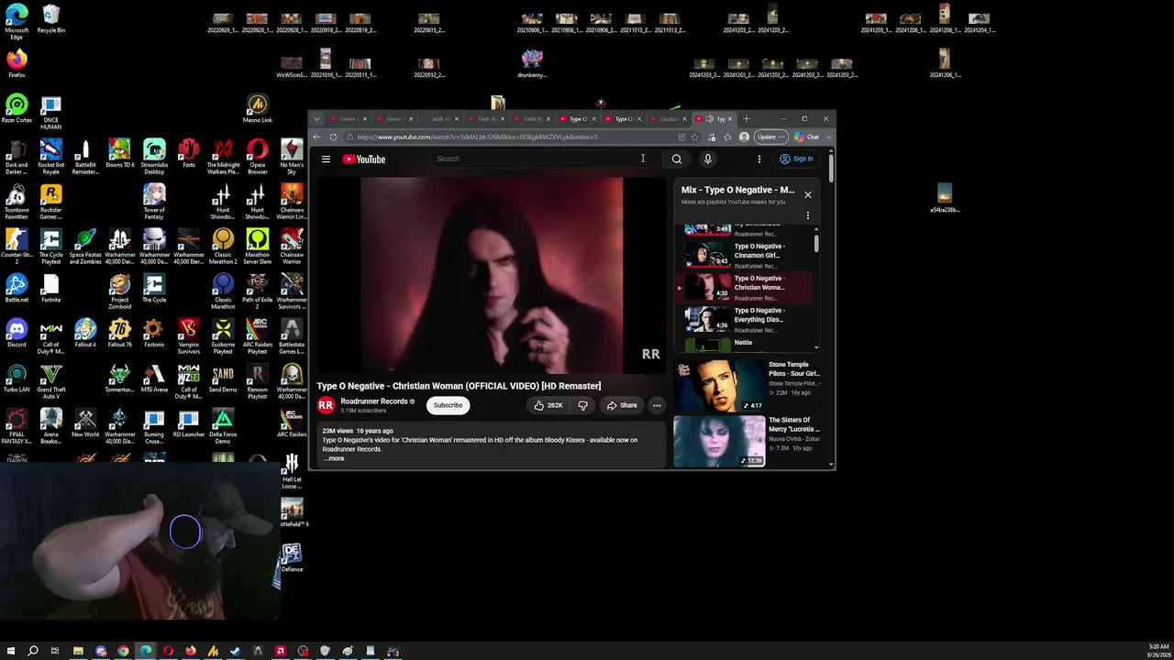
Task: Go back in the browser
Action: point(316,137)
